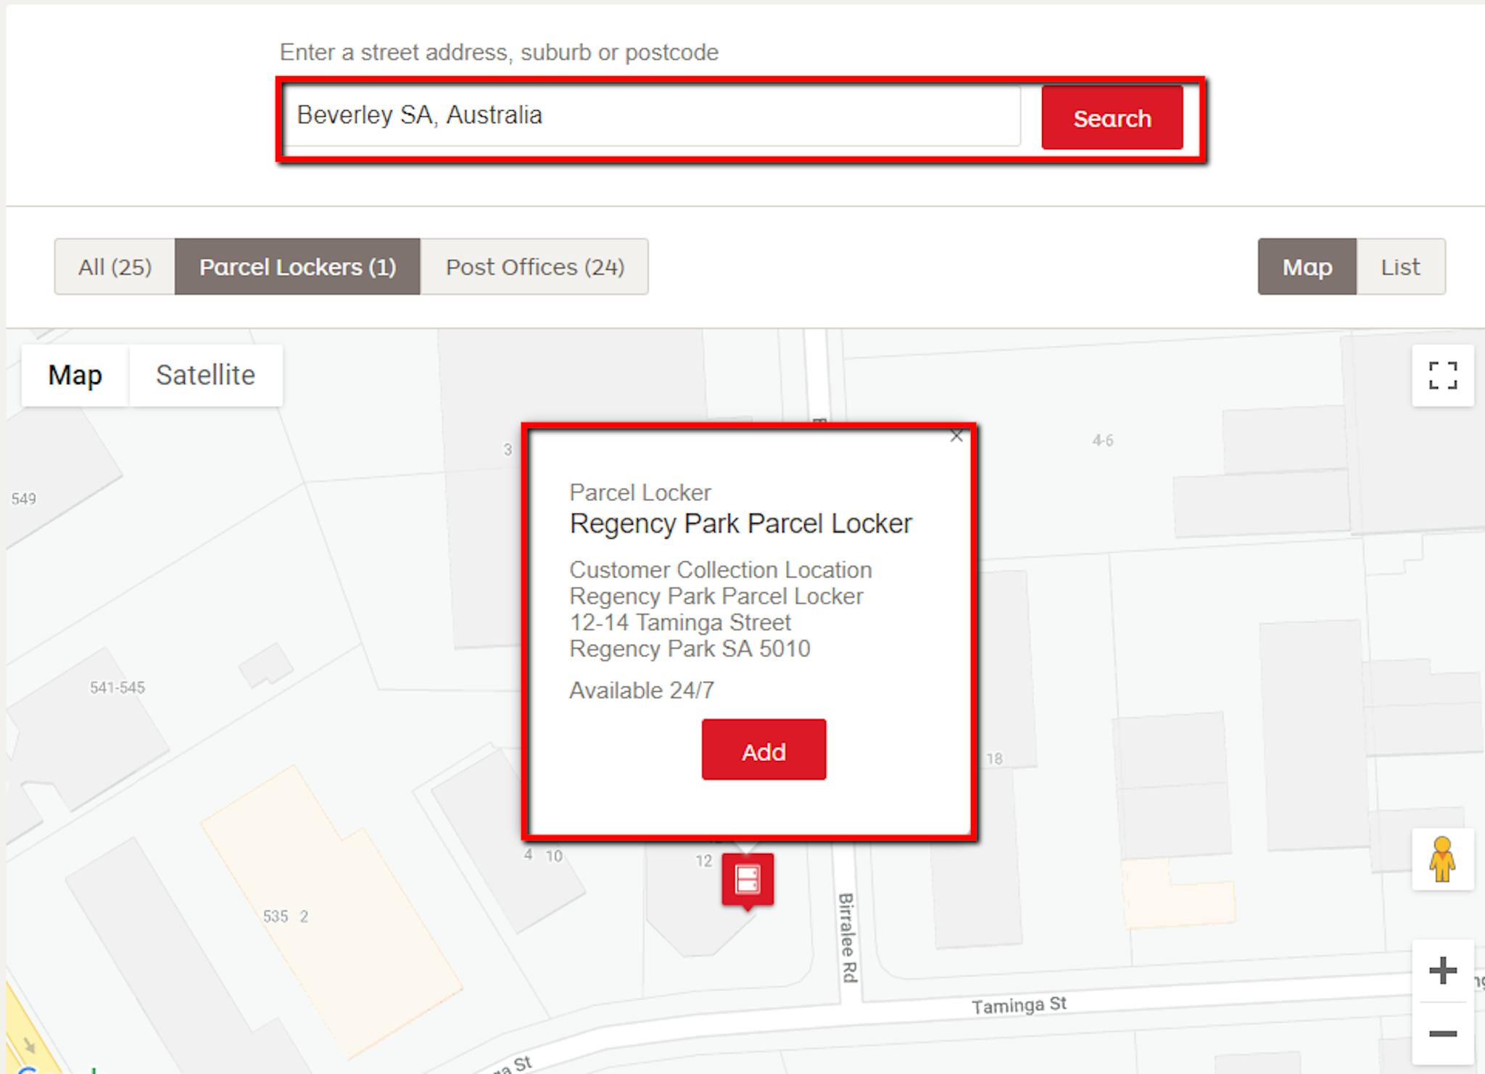Screen dimensions: 1485x1074
Task: Close the Regency Park Parcel Locker popup
Action: pos(956,437)
